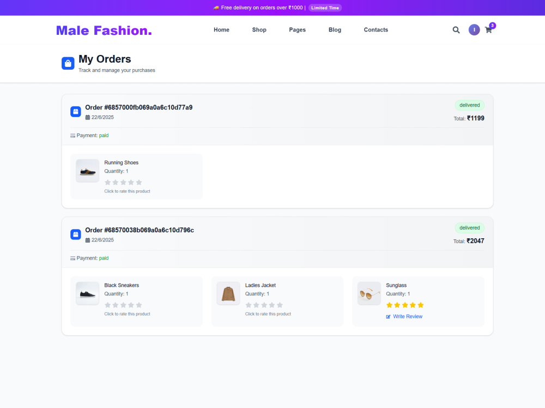Select order ID #6857000fb069a0a6c10d77a9 text

click(139, 108)
